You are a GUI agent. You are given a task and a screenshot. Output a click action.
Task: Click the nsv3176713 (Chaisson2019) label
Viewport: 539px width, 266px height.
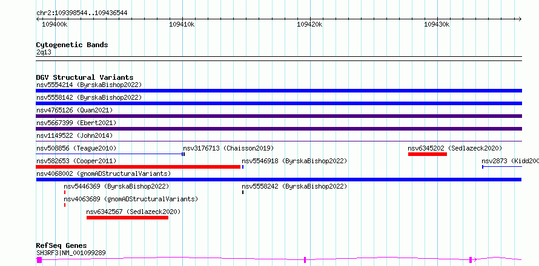228,148
